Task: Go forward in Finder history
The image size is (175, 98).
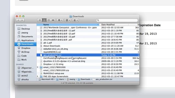Action: [x=22, y=20]
